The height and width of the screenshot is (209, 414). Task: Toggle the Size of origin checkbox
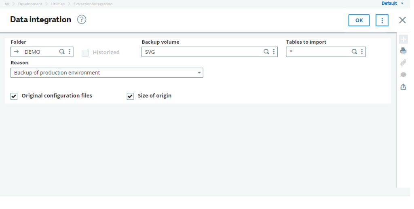coord(130,96)
